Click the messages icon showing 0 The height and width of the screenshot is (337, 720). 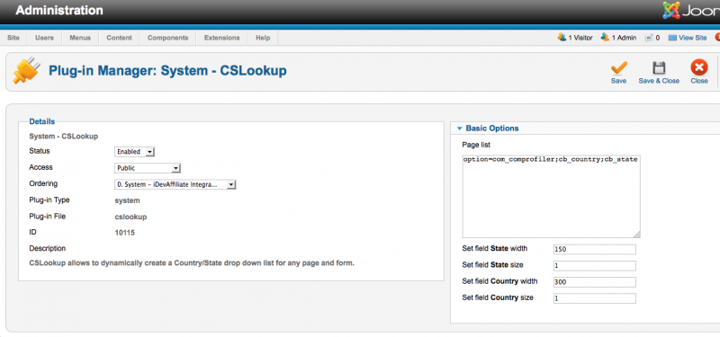(649, 38)
